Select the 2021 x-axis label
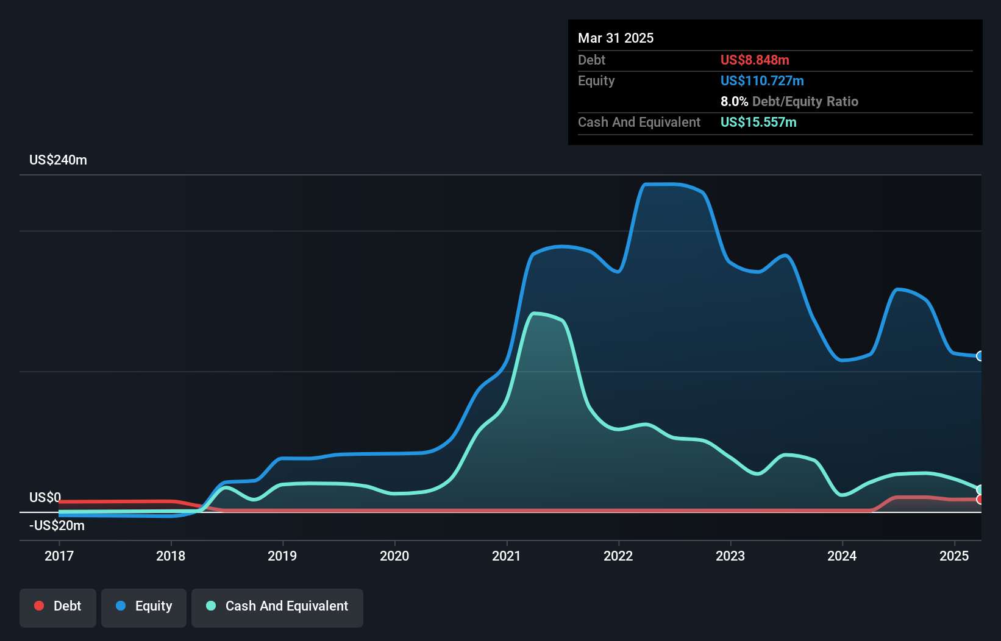This screenshot has height=641, width=1001. point(507,556)
